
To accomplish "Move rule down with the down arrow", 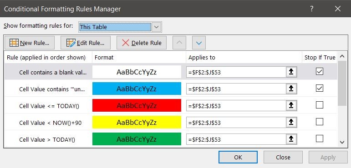I will 199,43.
